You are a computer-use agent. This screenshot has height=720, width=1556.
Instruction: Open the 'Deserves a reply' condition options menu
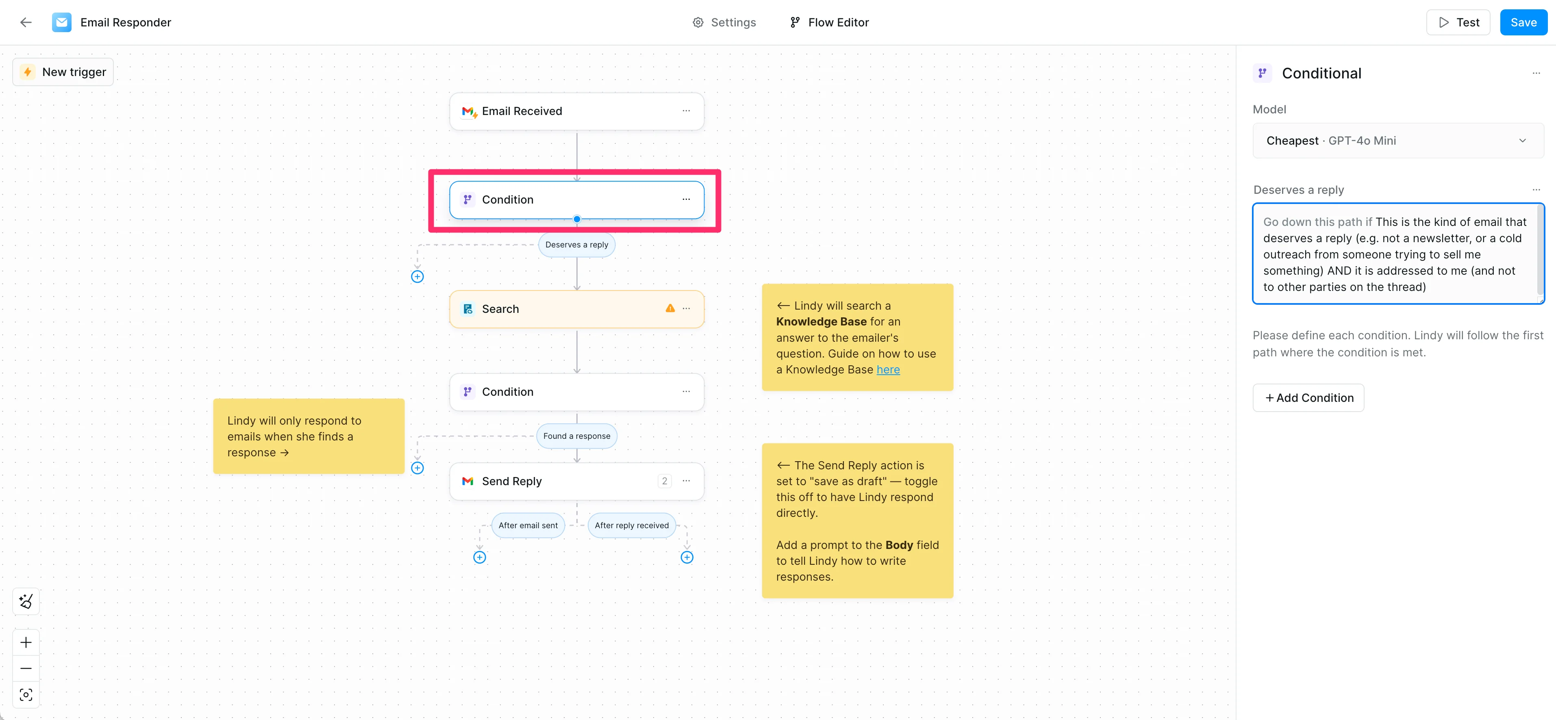(1536, 190)
